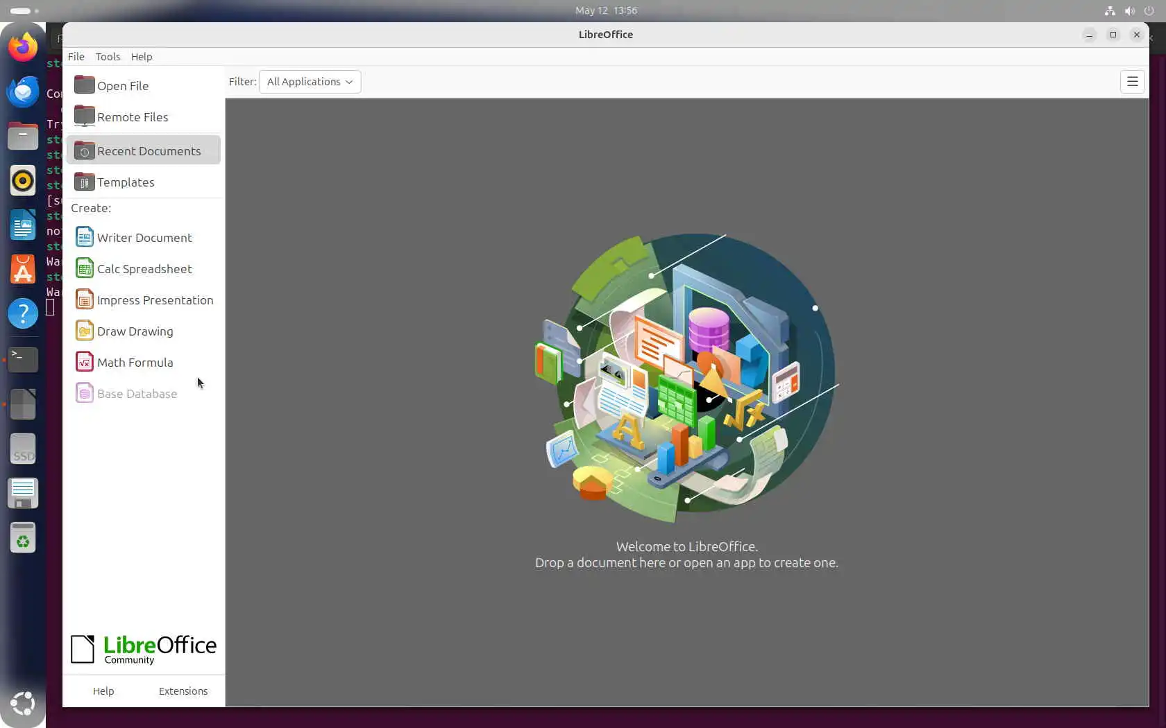Open Rhythmbox music player in dock

pyautogui.click(x=23, y=180)
